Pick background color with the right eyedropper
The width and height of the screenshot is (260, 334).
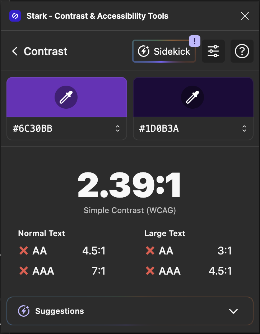click(192, 97)
